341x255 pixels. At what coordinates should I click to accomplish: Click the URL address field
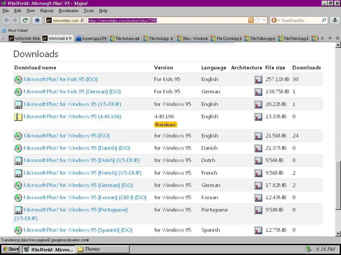point(167,20)
